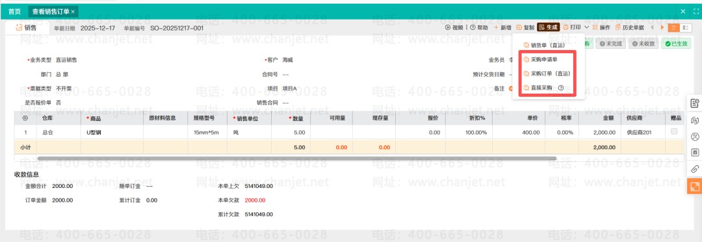Open the 操作 operations menu

point(601,27)
